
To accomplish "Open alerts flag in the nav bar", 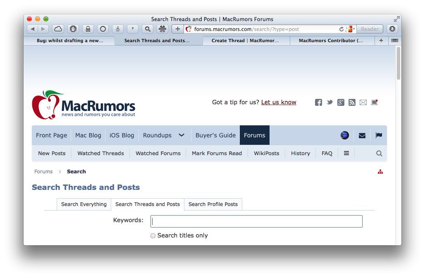I will coord(379,135).
